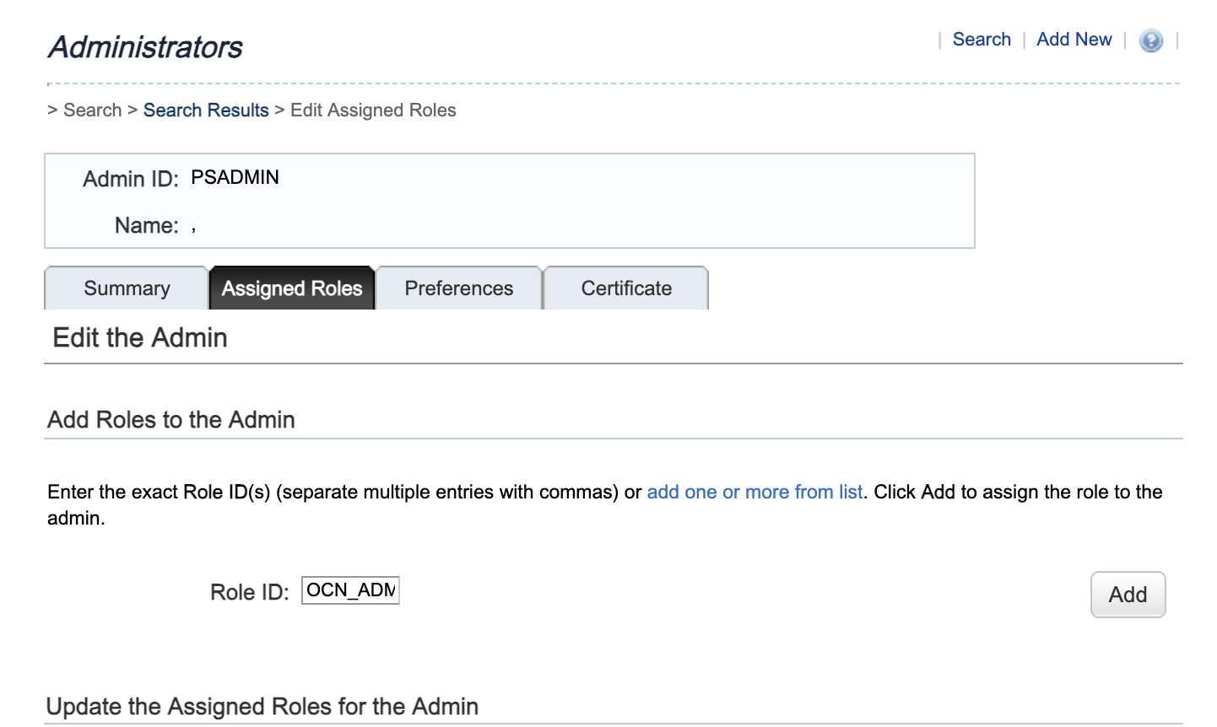Select the Assigned Roles tab
Image resolution: width=1217 pixels, height=727 pixels.
point(291,288)
